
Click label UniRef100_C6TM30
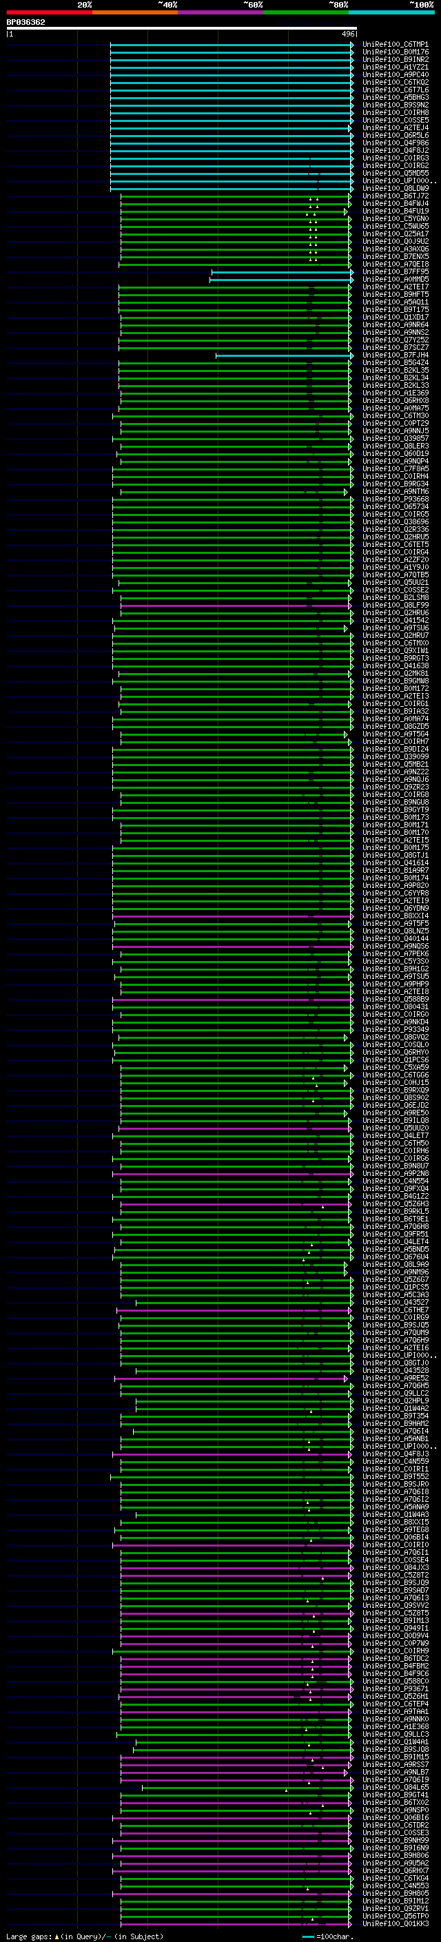pyautogui.click(x=395, y=415)
